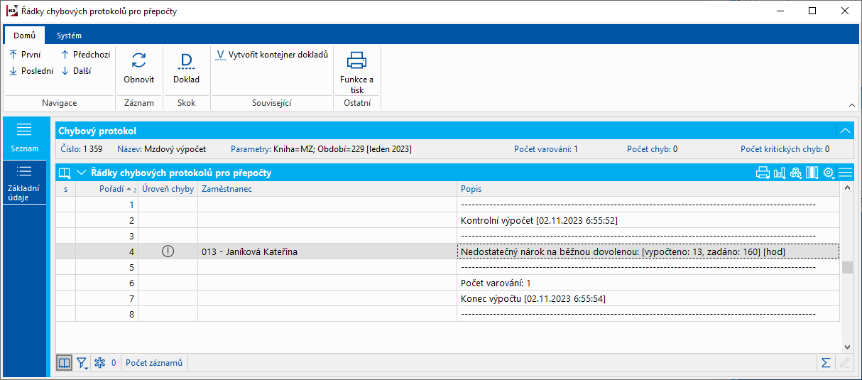Collapse the Chybový protokol panel header
The width and height of the screenshot is (862, 380).
(x=845, y=131)
